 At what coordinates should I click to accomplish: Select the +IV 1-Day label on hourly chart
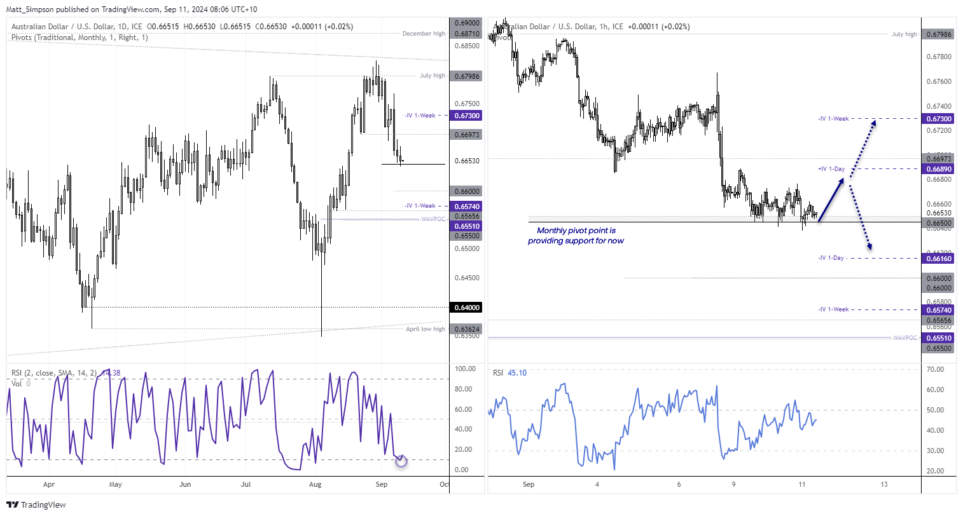pyautogui.click(x=831, y=169)
